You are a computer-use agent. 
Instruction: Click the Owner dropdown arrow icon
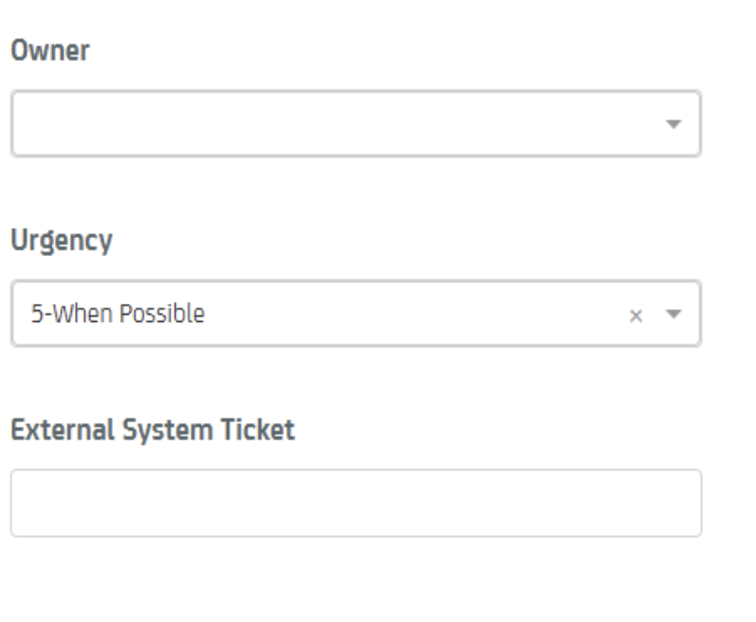[673, 124]
